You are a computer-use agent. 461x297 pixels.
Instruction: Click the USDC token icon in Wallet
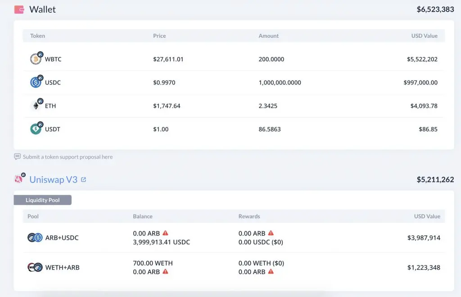36,83
